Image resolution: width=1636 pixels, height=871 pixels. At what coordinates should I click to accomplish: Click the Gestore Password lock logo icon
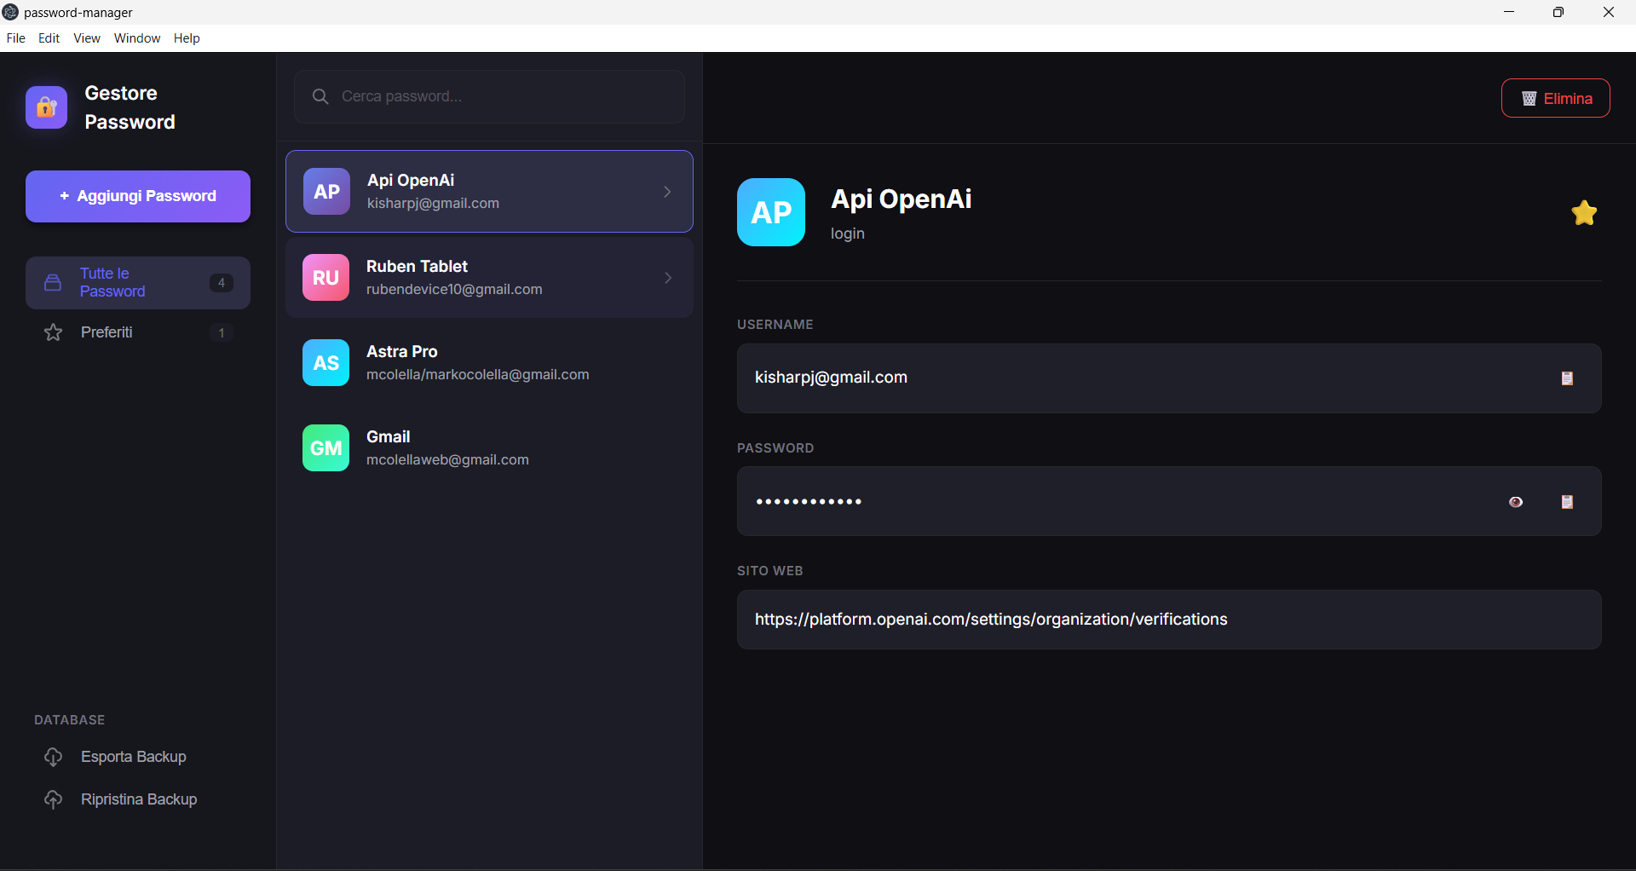(x=46, y=107)
